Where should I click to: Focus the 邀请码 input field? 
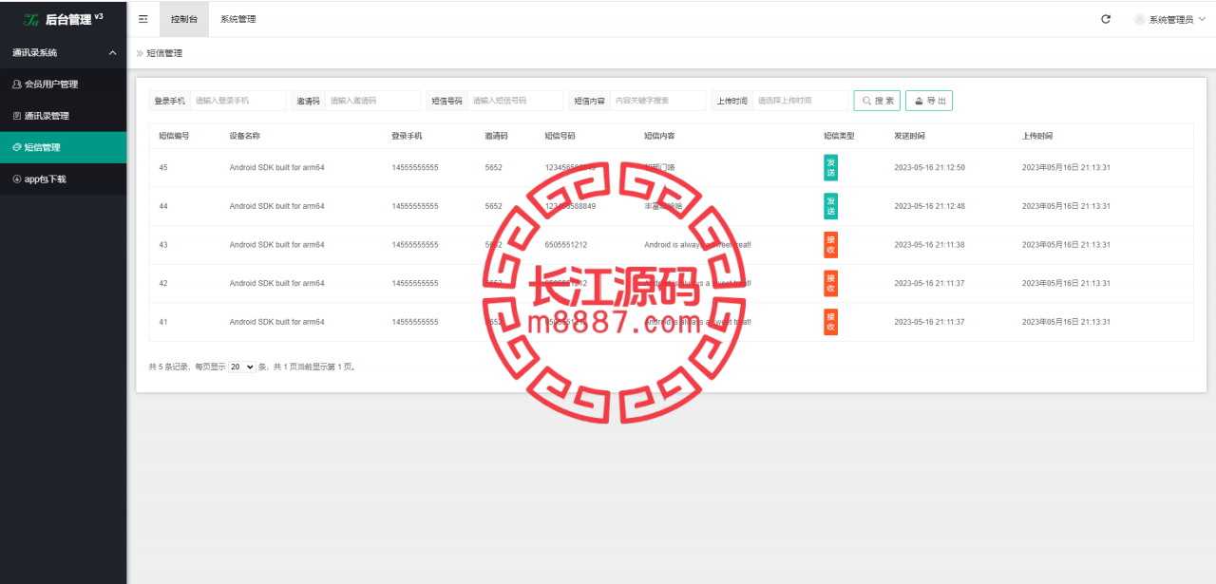372,101
